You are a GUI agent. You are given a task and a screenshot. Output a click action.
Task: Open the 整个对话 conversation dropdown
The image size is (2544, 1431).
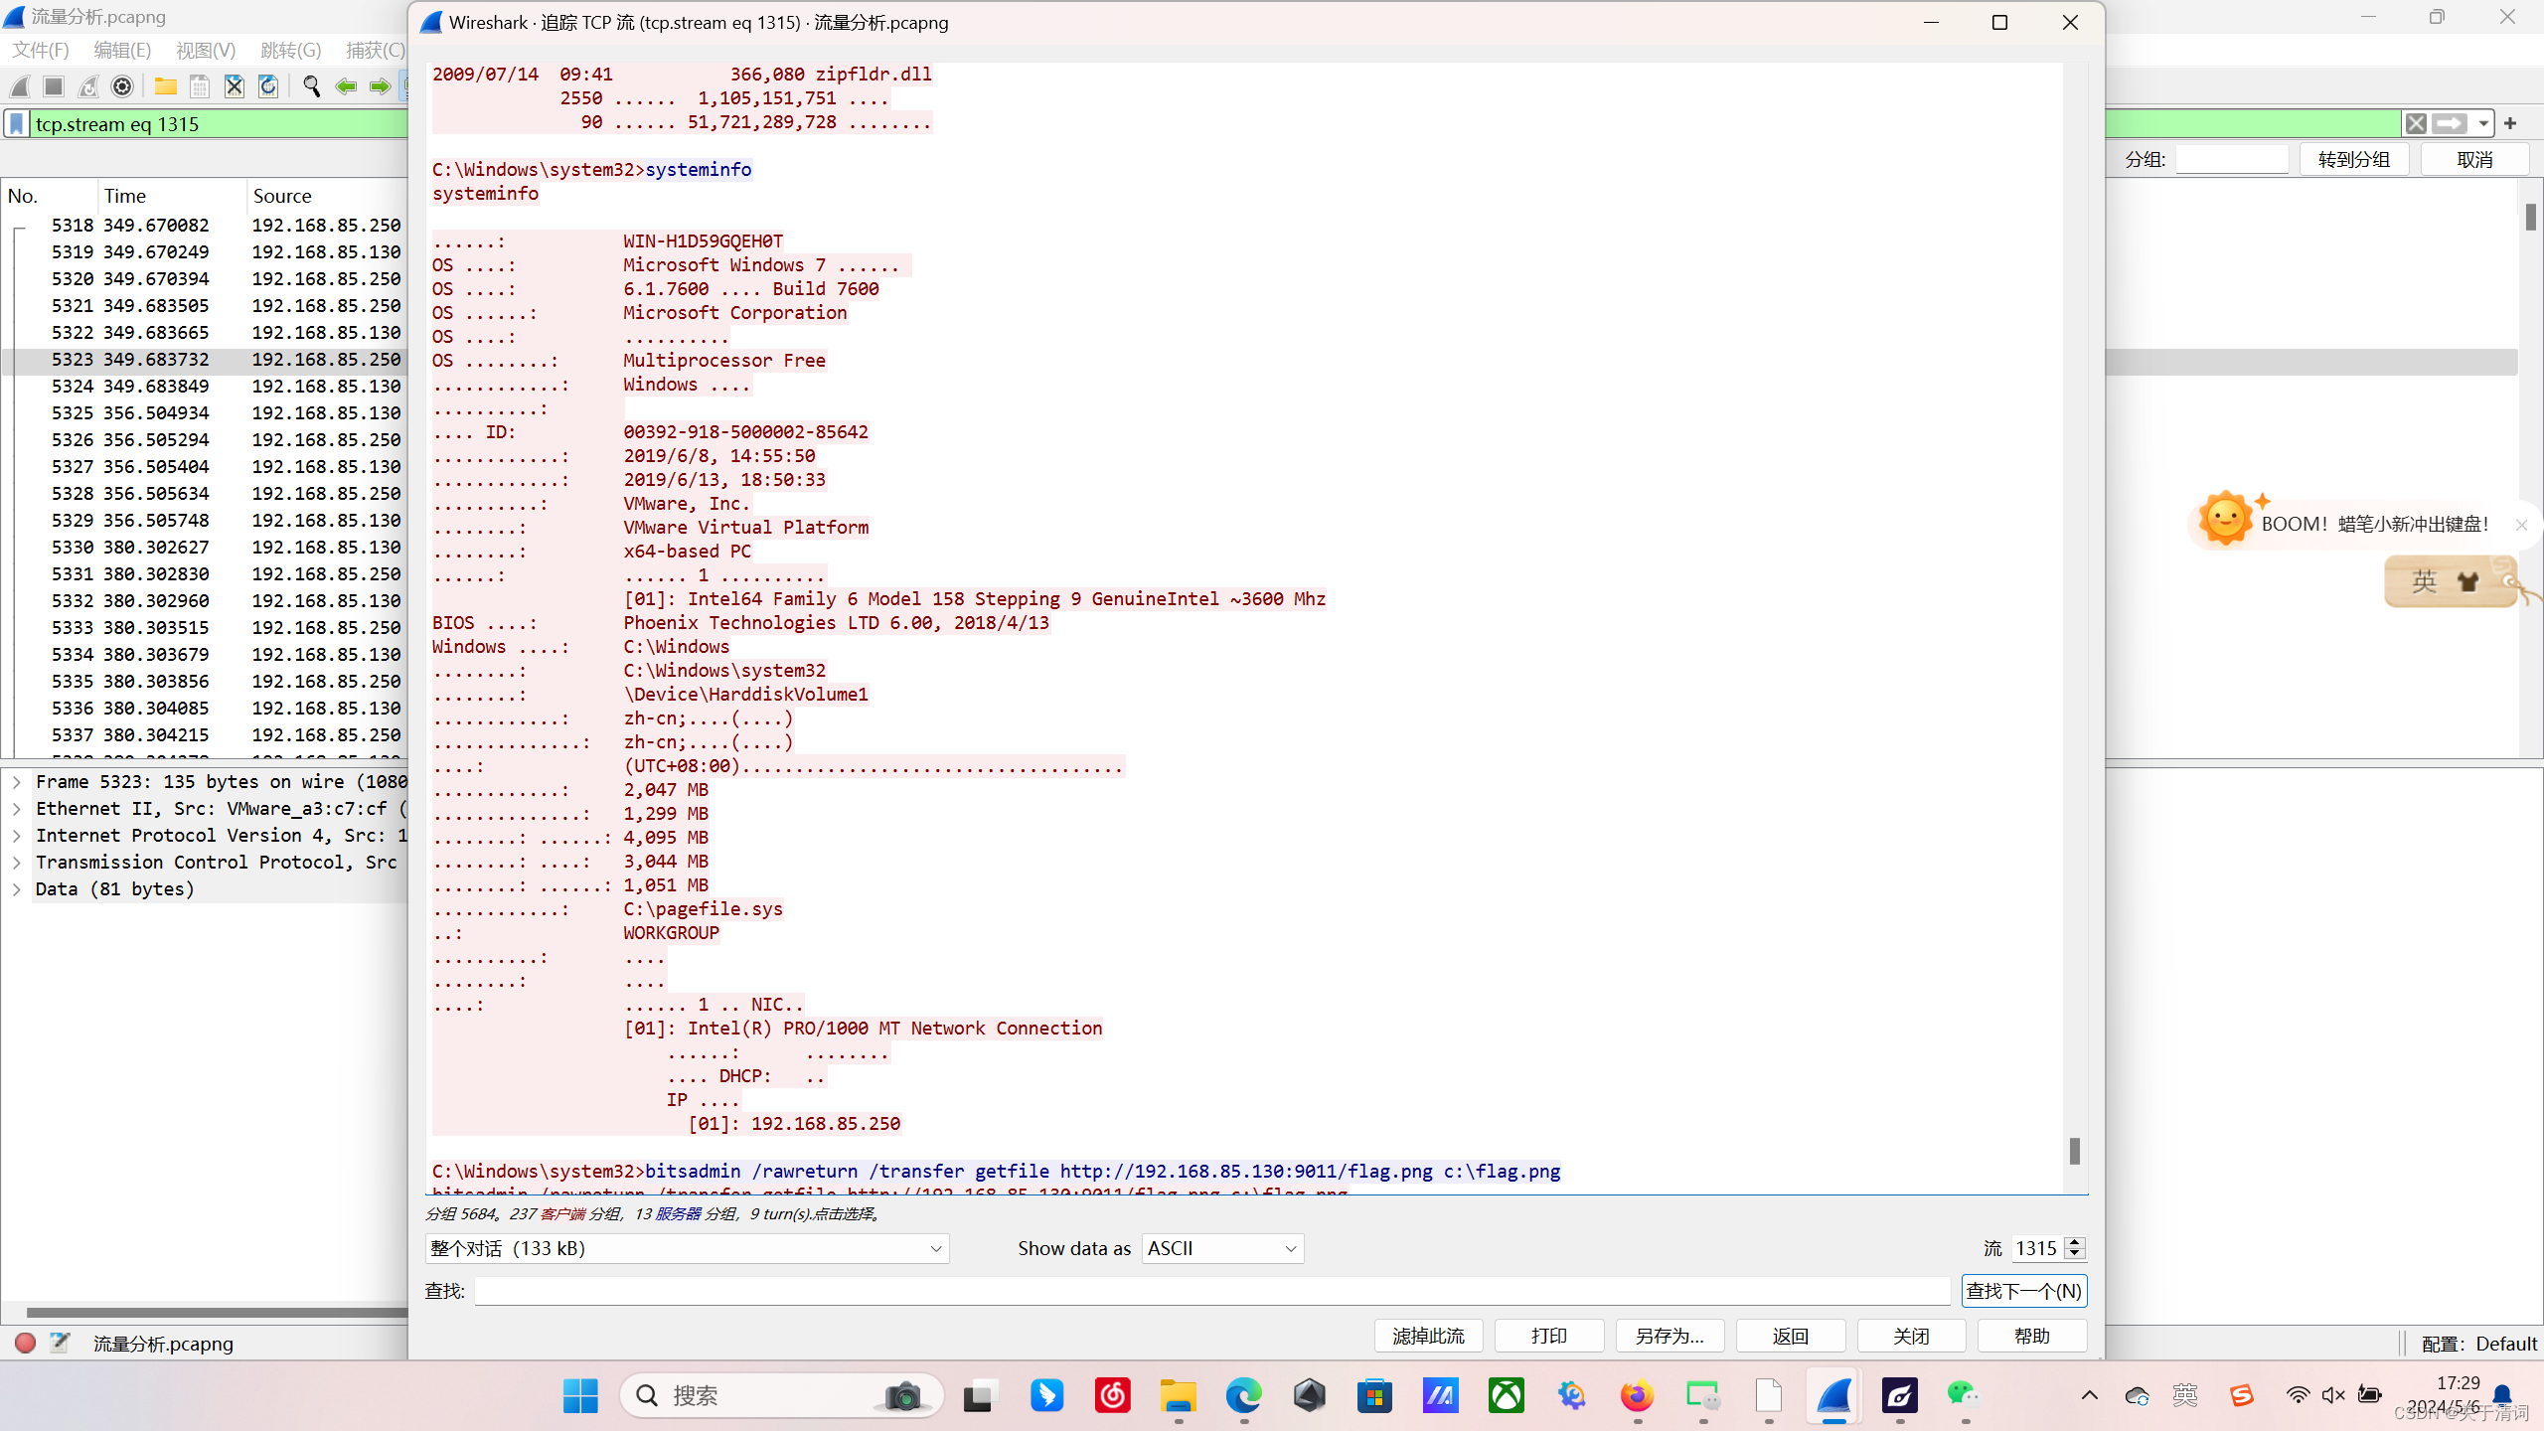[686, 1248]
